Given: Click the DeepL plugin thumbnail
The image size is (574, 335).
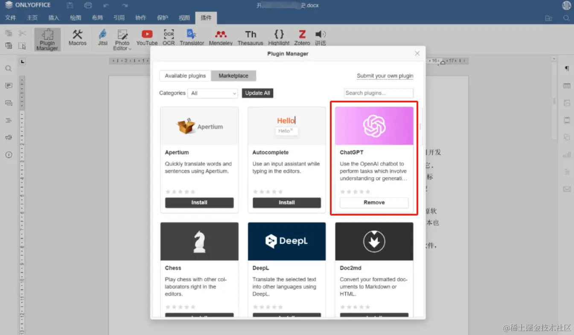Looking at the screenshot, I should 287,241.
